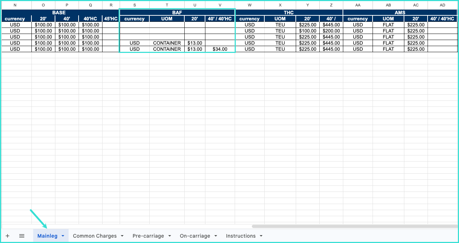Open Pre-carriage tab dropdown arrow
Screen dimensions: 459x243
point(170,236)
